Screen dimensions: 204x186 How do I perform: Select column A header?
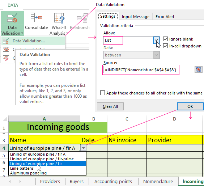[44, 119]
